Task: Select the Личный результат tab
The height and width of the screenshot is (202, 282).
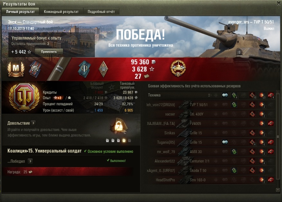Action: (20, 12)
